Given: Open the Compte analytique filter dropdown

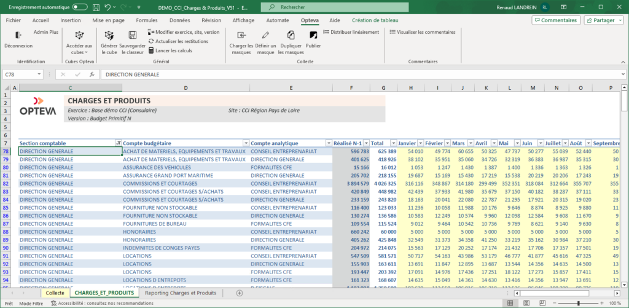Looking at the screenshot, I should [x=328, y=143].
